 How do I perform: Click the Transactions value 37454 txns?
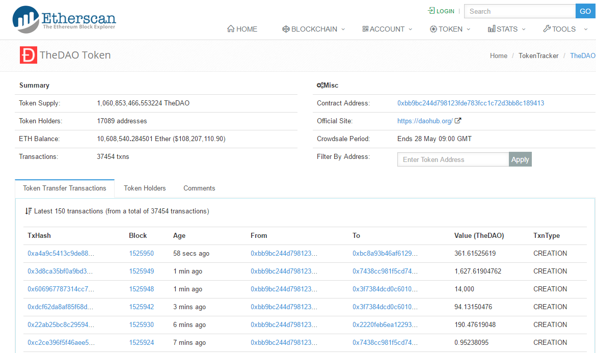(113, 157)
